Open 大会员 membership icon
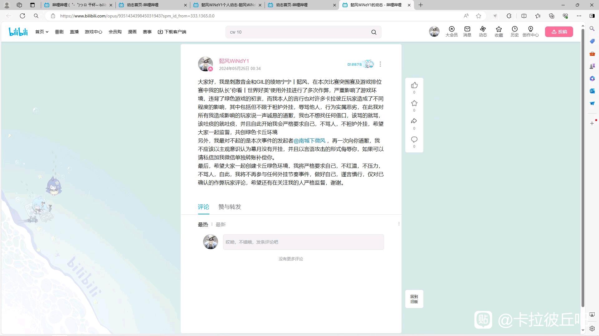Image resolution: width=599 pixels, height=336 pixels. click(451, 31)
